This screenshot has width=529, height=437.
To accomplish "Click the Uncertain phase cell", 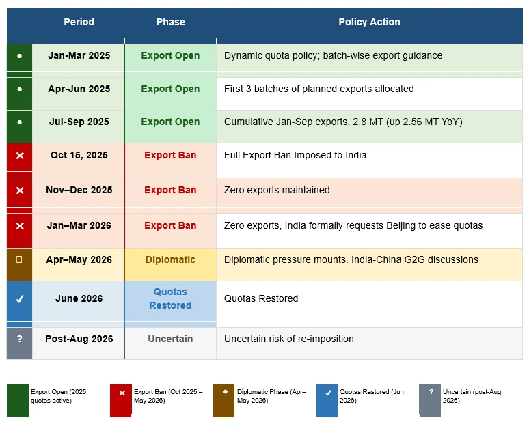I will coord(170,343).
